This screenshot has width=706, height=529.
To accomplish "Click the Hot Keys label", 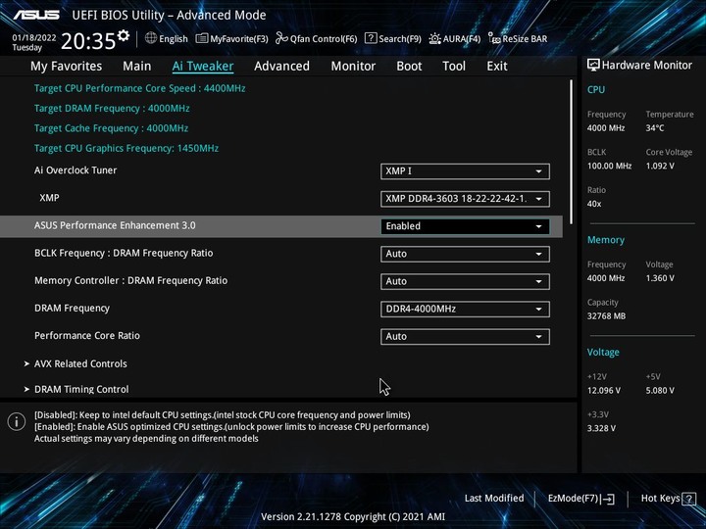I will 661,499.
